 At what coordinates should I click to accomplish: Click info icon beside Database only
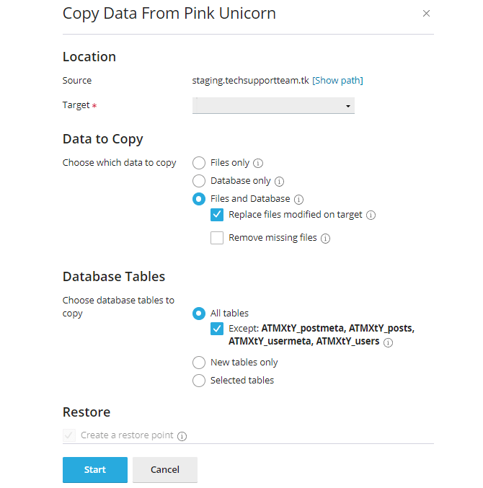[280, 182]
